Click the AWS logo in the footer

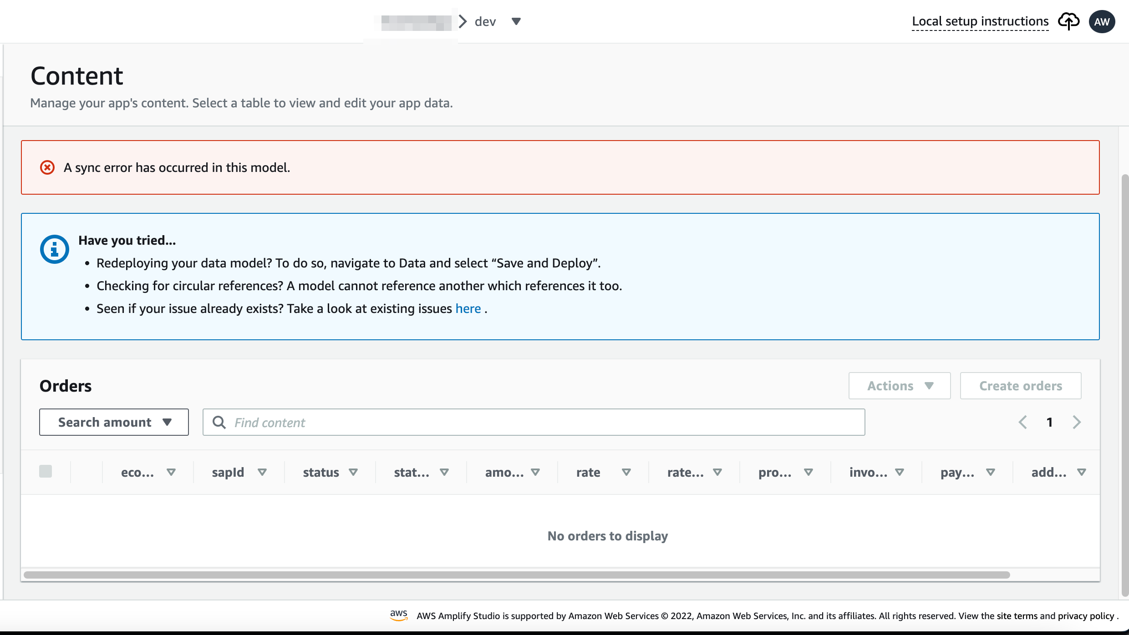point(399,615)
